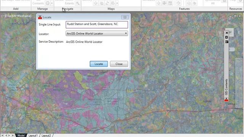
Task: Open the Add ribbon panel title
Action: (x=16, y=9)
